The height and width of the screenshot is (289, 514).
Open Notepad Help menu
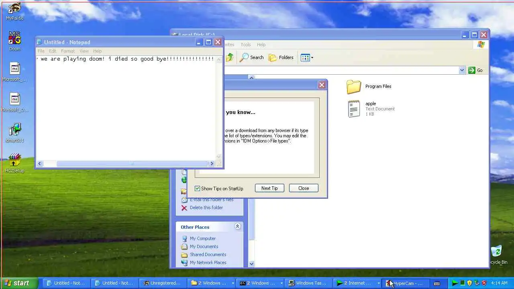(x=98, y=51)
